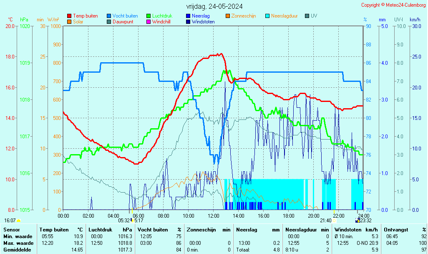Image resolution: width=428 pixels, height=254 pixels.
Task: Click the Windstoten legend label
Action: (x=203, y=22)
